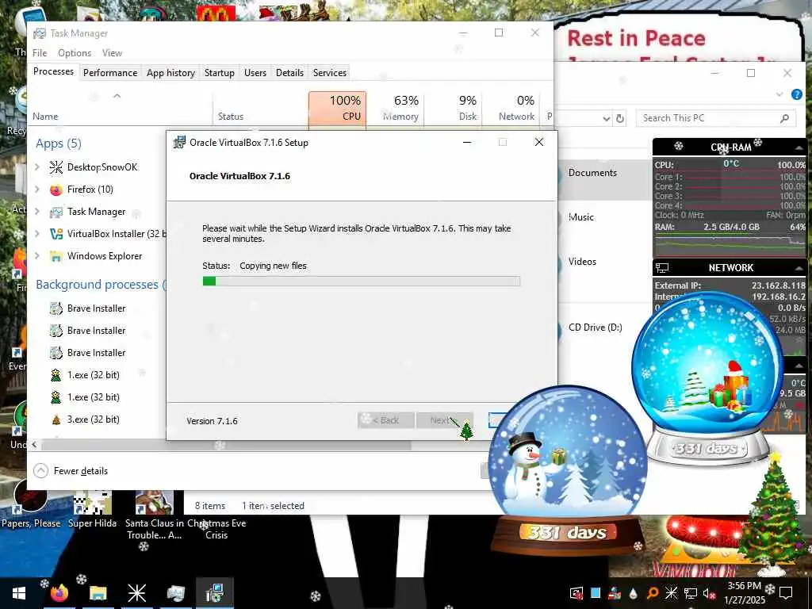Expand the Windows Explorer process entry
This screenshot has height=609, width=812.
36,256
